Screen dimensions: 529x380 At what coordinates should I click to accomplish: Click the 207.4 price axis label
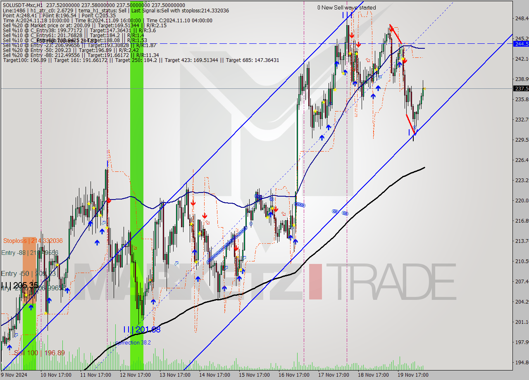tap(521, 281)
